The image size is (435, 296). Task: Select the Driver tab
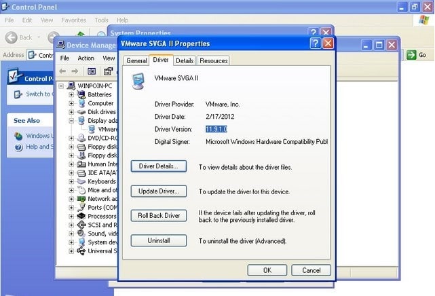click(x=161, y=60)
